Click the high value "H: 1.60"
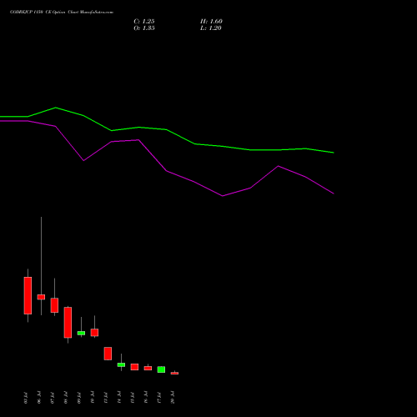 (x=211, y=22)
